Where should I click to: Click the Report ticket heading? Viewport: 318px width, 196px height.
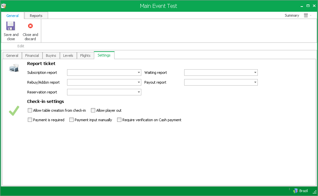click(x=41, y=64)
